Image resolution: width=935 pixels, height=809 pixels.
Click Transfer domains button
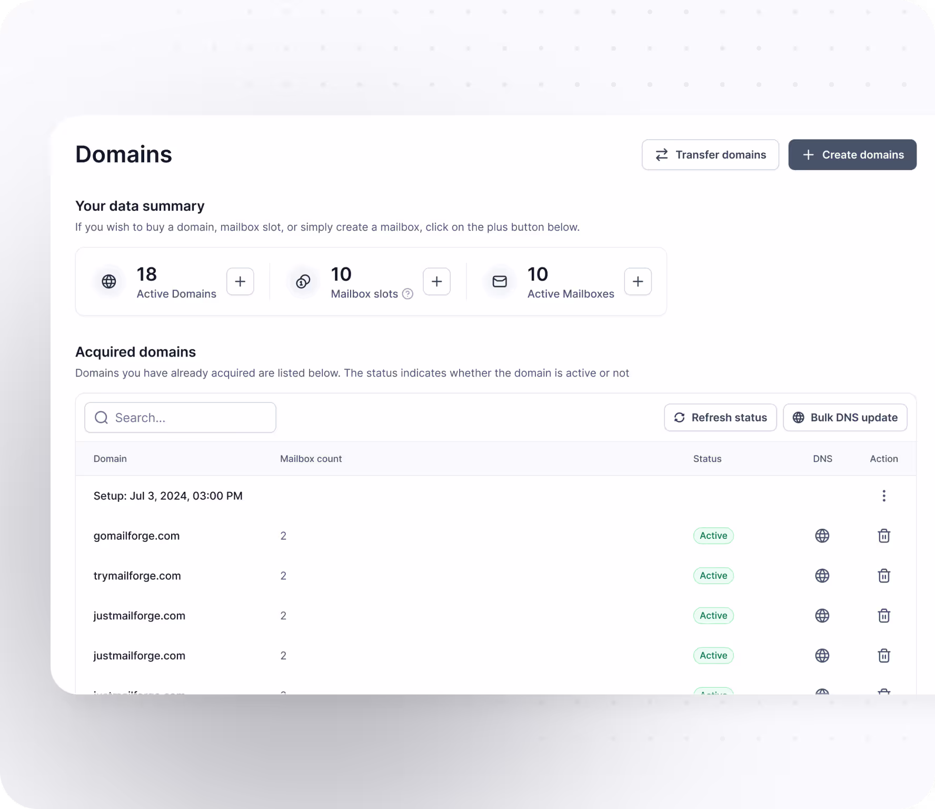710,155
